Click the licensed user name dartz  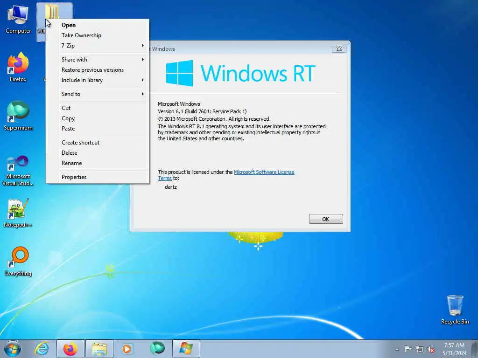click(171, 187)
